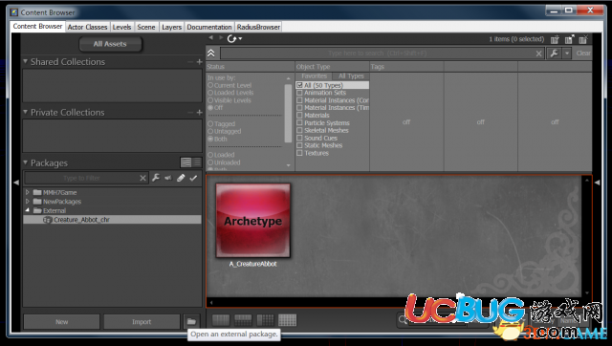Viewport: 612px width, 346px height.
Task: Select the Current Level radio button
Action: click(x=210, y=85)
